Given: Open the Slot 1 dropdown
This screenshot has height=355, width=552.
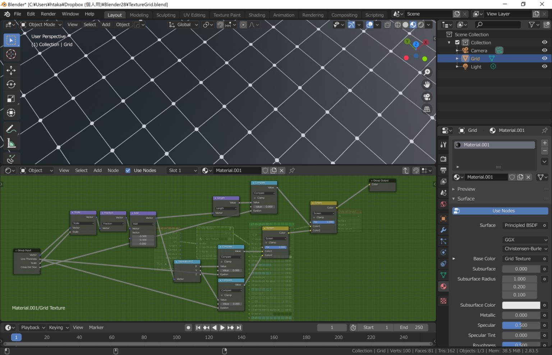Looking at the screenshot, I should pyautogui.click(x=183, y=170).
